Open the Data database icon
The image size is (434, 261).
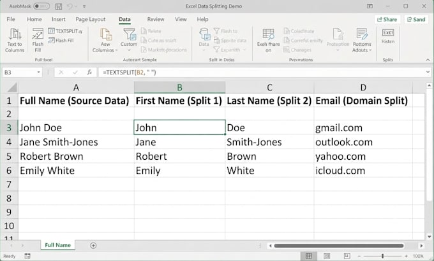204,34
